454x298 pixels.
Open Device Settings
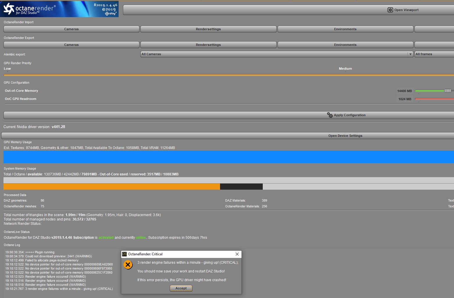coord(228,136)
